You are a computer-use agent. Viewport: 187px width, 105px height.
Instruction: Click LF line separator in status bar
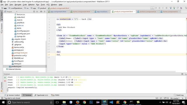click(x=161, y=98)
